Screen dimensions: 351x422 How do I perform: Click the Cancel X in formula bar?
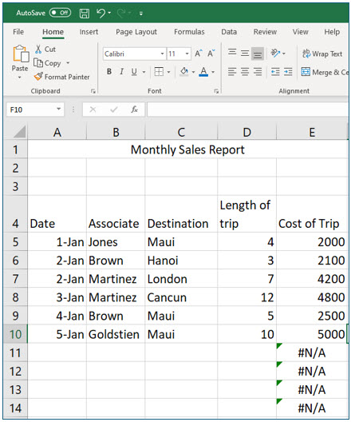click(x=93, y=109)
